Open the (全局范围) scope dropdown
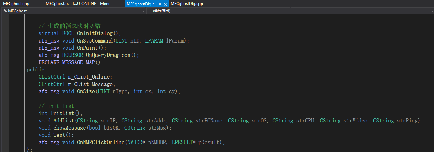The height and width of the screenshot is (152, 434). pyautogui.click(x=288, y=11)
